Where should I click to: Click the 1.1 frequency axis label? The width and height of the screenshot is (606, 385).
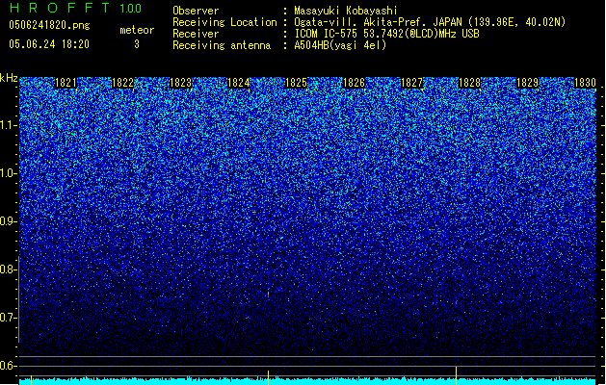click(8, 125)
